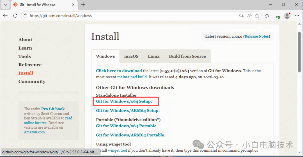Open the Reference sidebar item
Viewport: 303px width, 157px height.
click(30, 65)
